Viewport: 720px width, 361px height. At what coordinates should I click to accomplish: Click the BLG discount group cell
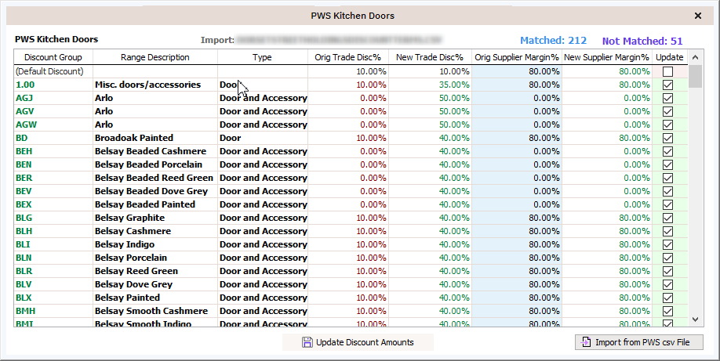point(53,218)
